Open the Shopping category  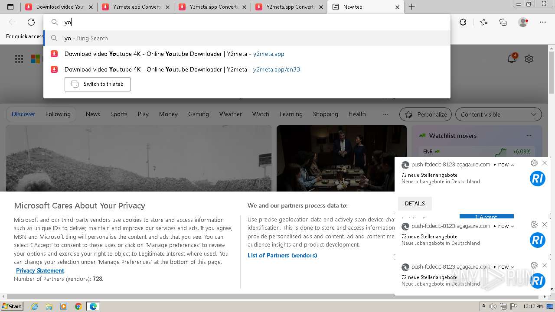326,114
